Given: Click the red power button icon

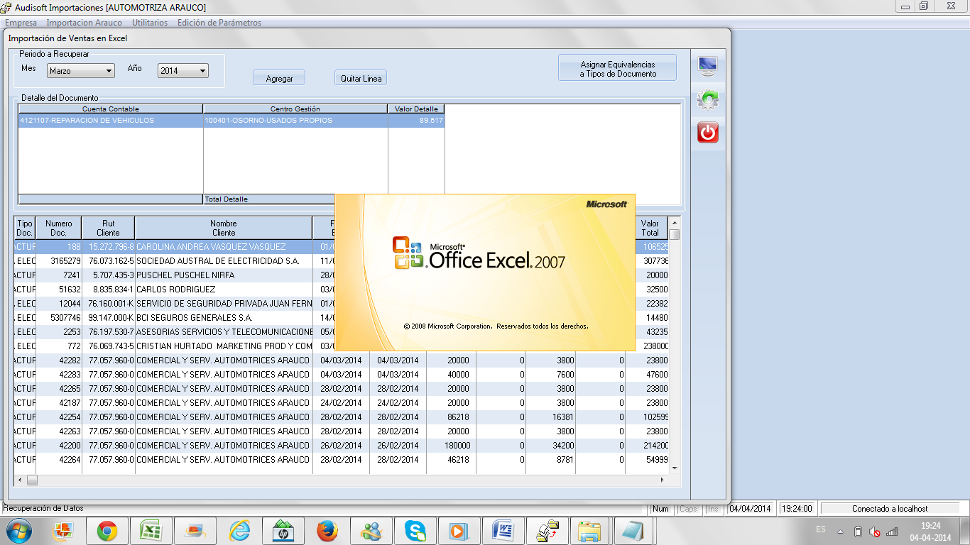Looking at the screenshot, I should click(708, 133).
